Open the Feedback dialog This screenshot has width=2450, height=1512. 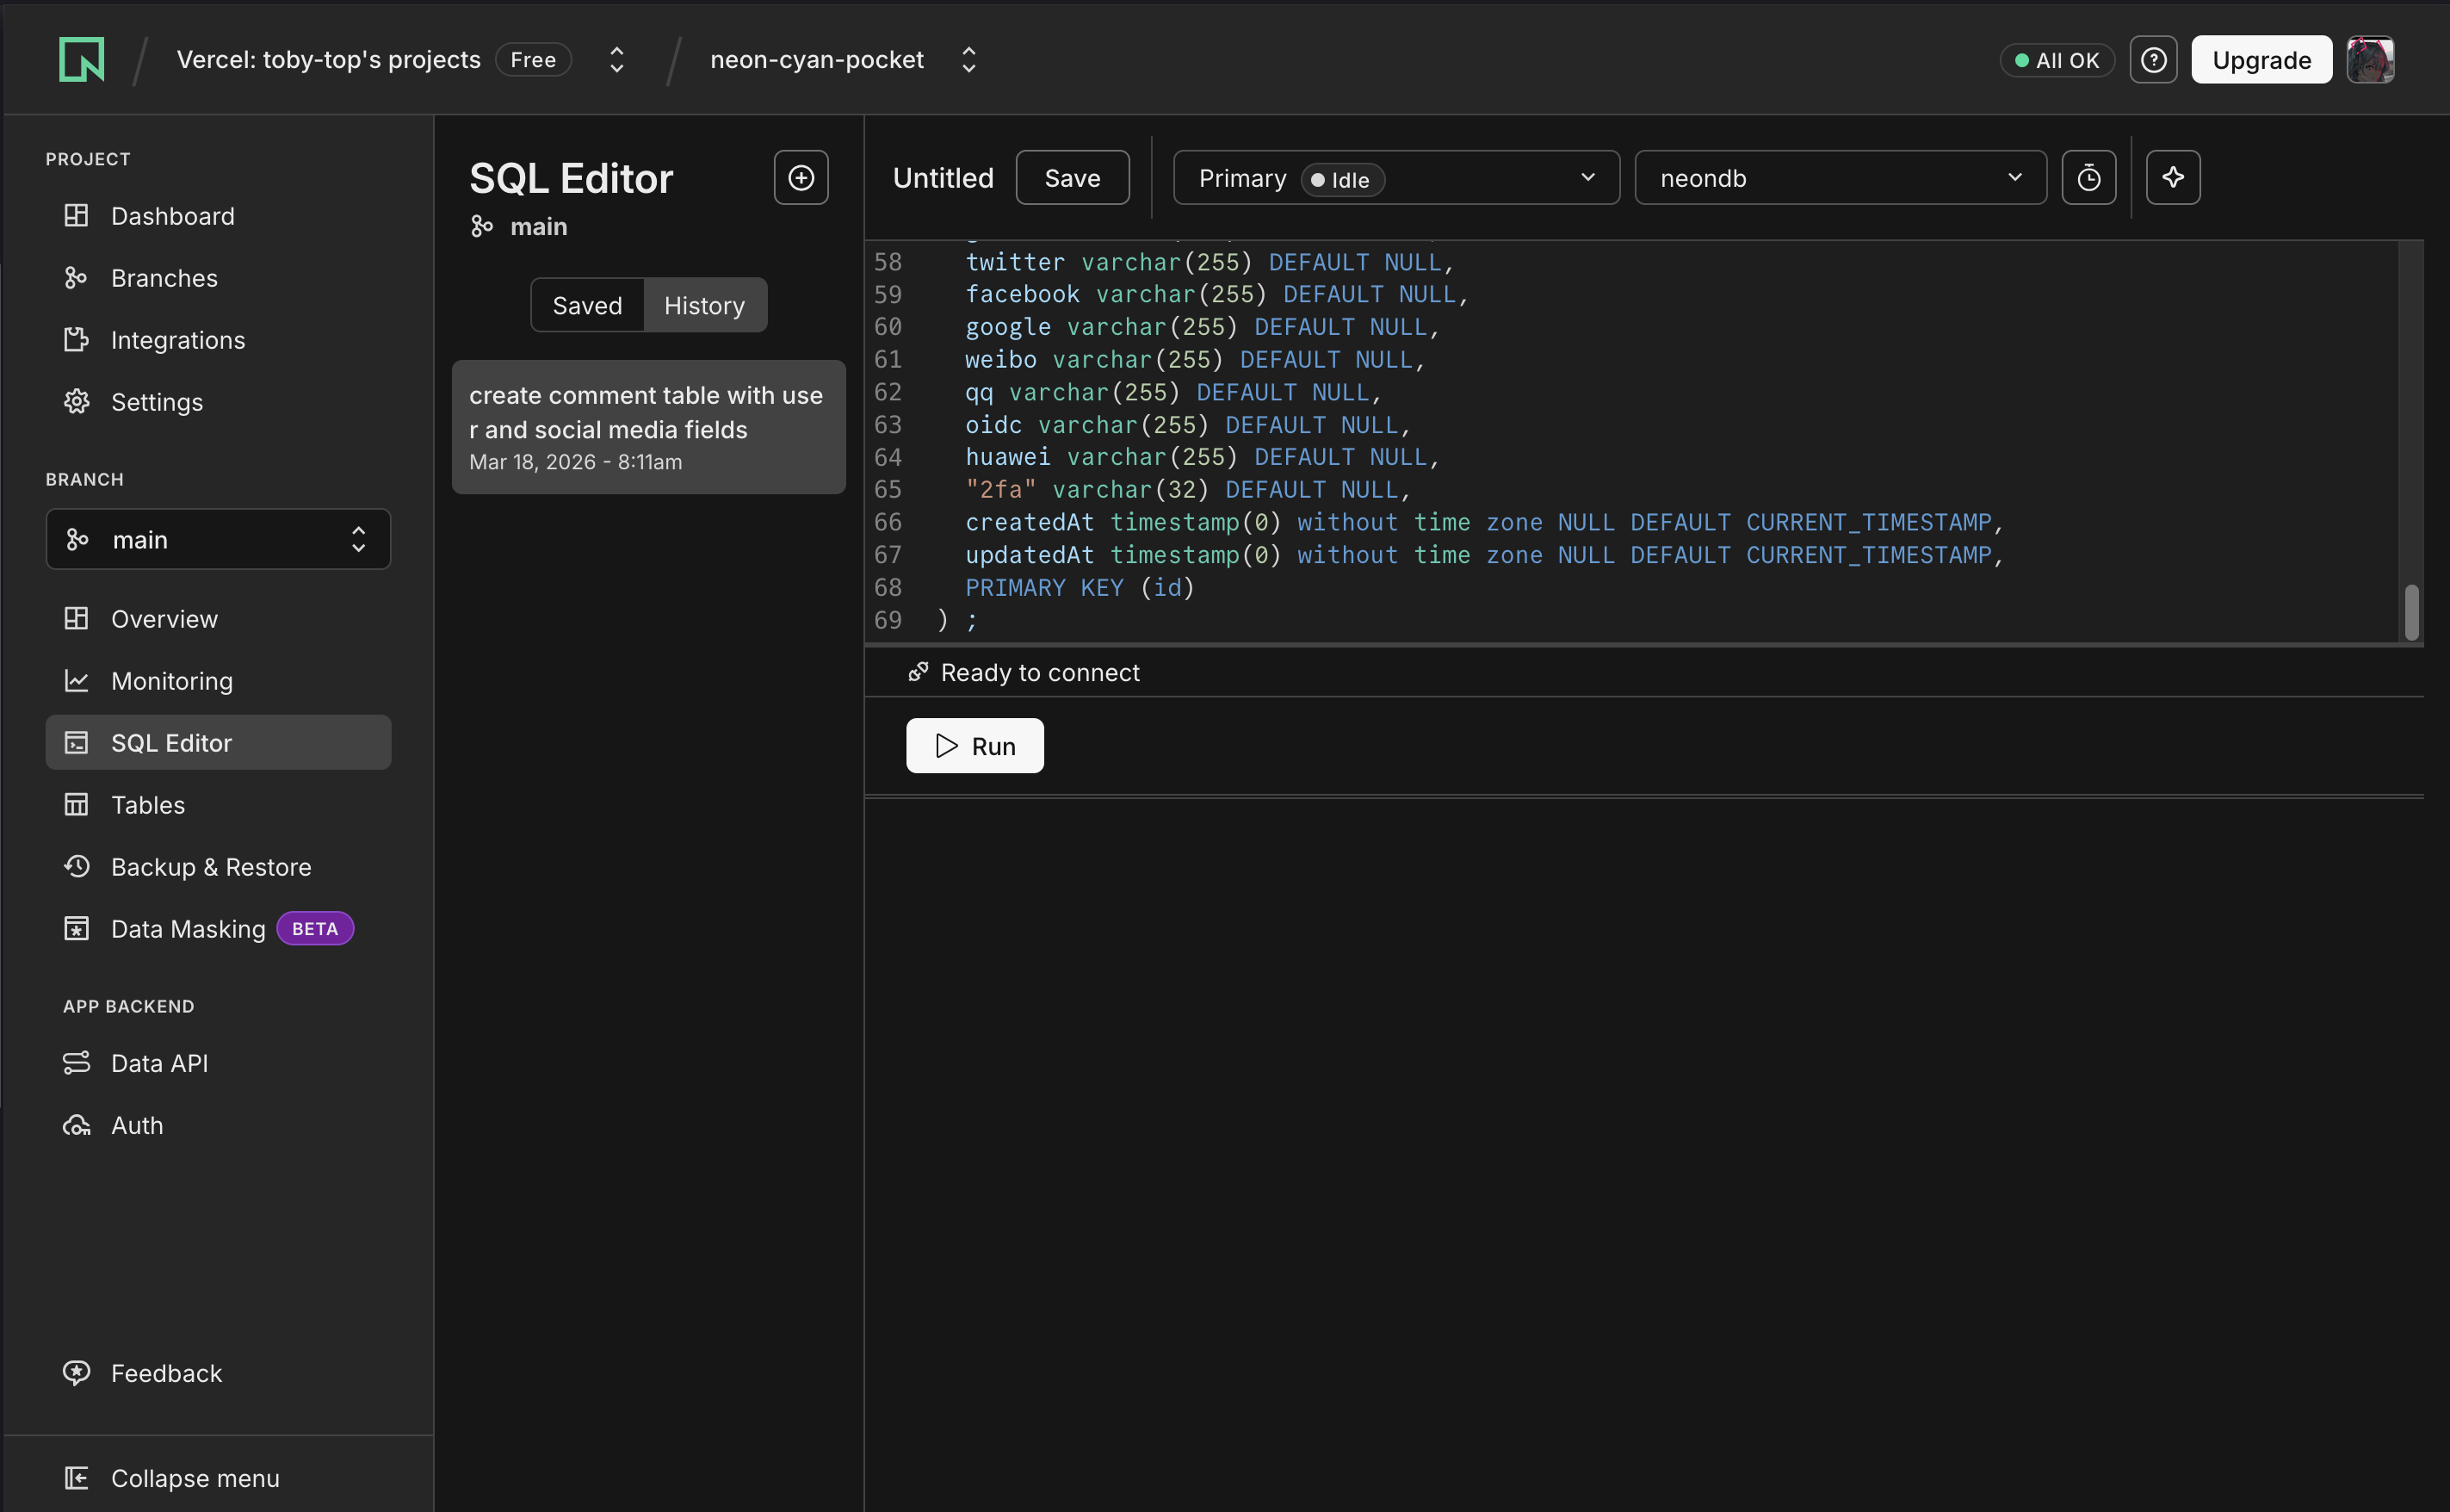[218, 1373]
